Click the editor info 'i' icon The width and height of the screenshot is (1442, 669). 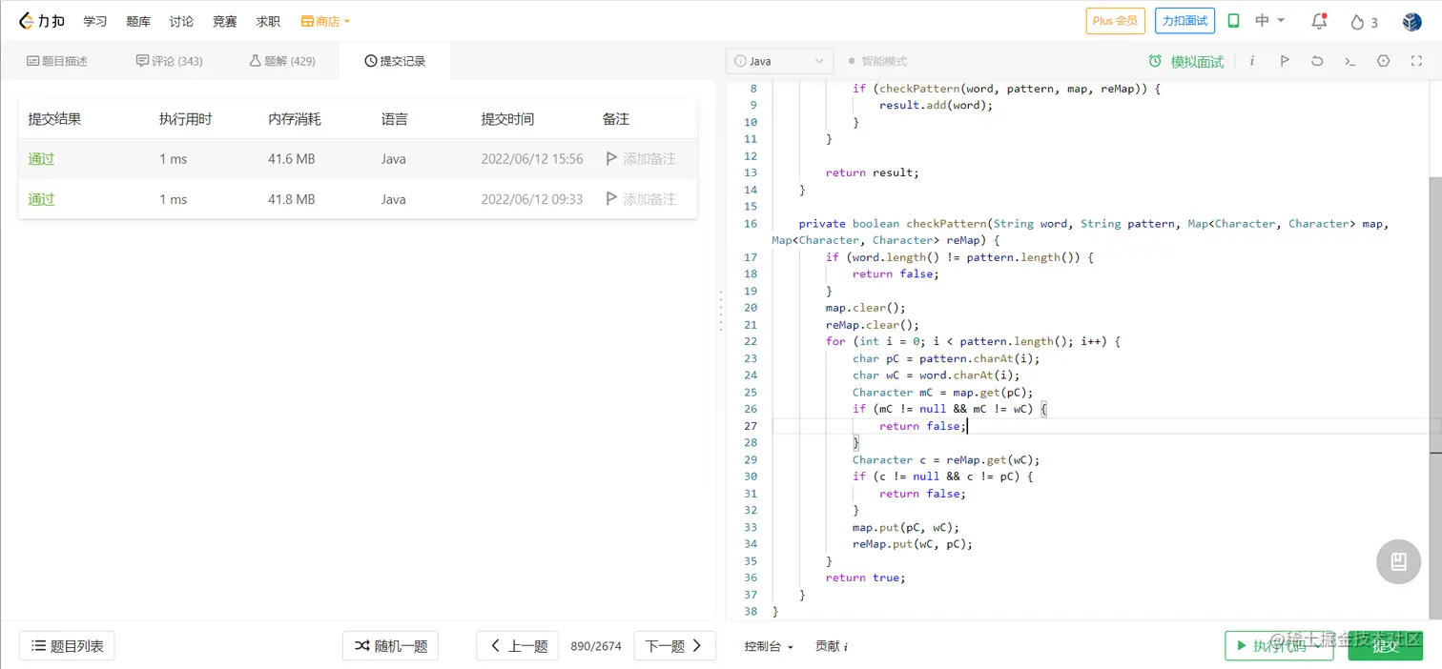[x=1252, y=61]
